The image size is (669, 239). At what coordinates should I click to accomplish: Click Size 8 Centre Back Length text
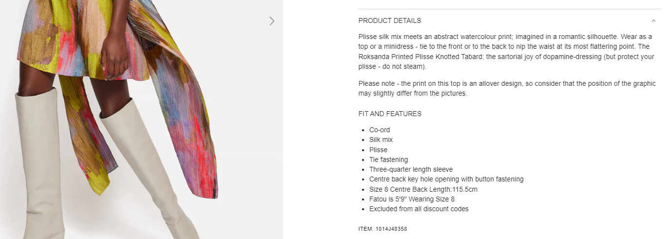[x=423, y=189]
